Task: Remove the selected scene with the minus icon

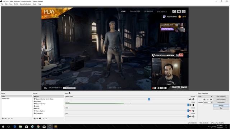Action: tap(6, 119)
